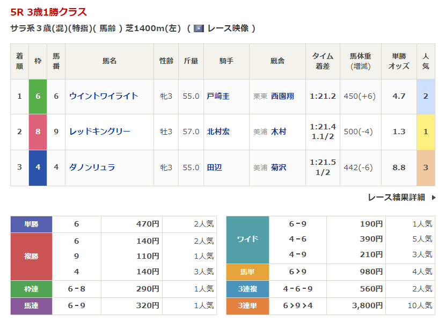The height and width of the screenshot is (321, 446).
Task: Click the 単勝 payout label
Action: (x=31, y=224)
